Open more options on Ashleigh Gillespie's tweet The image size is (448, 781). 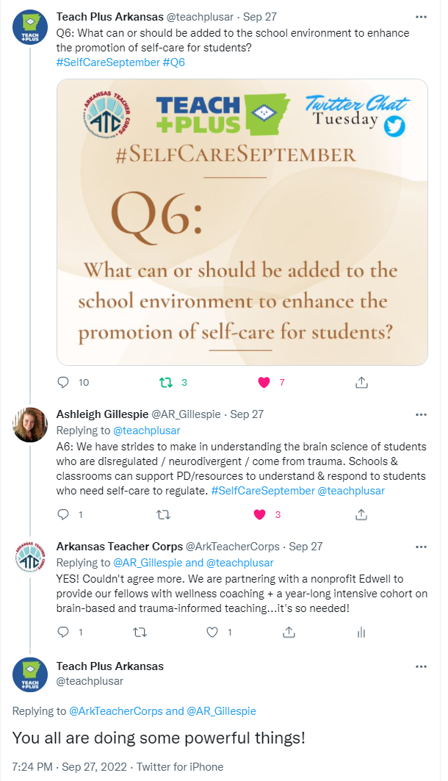pos(421,414)
